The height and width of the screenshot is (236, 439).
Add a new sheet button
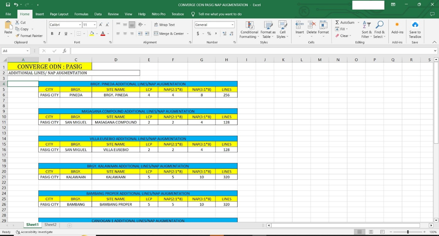[x=69, y=225]
